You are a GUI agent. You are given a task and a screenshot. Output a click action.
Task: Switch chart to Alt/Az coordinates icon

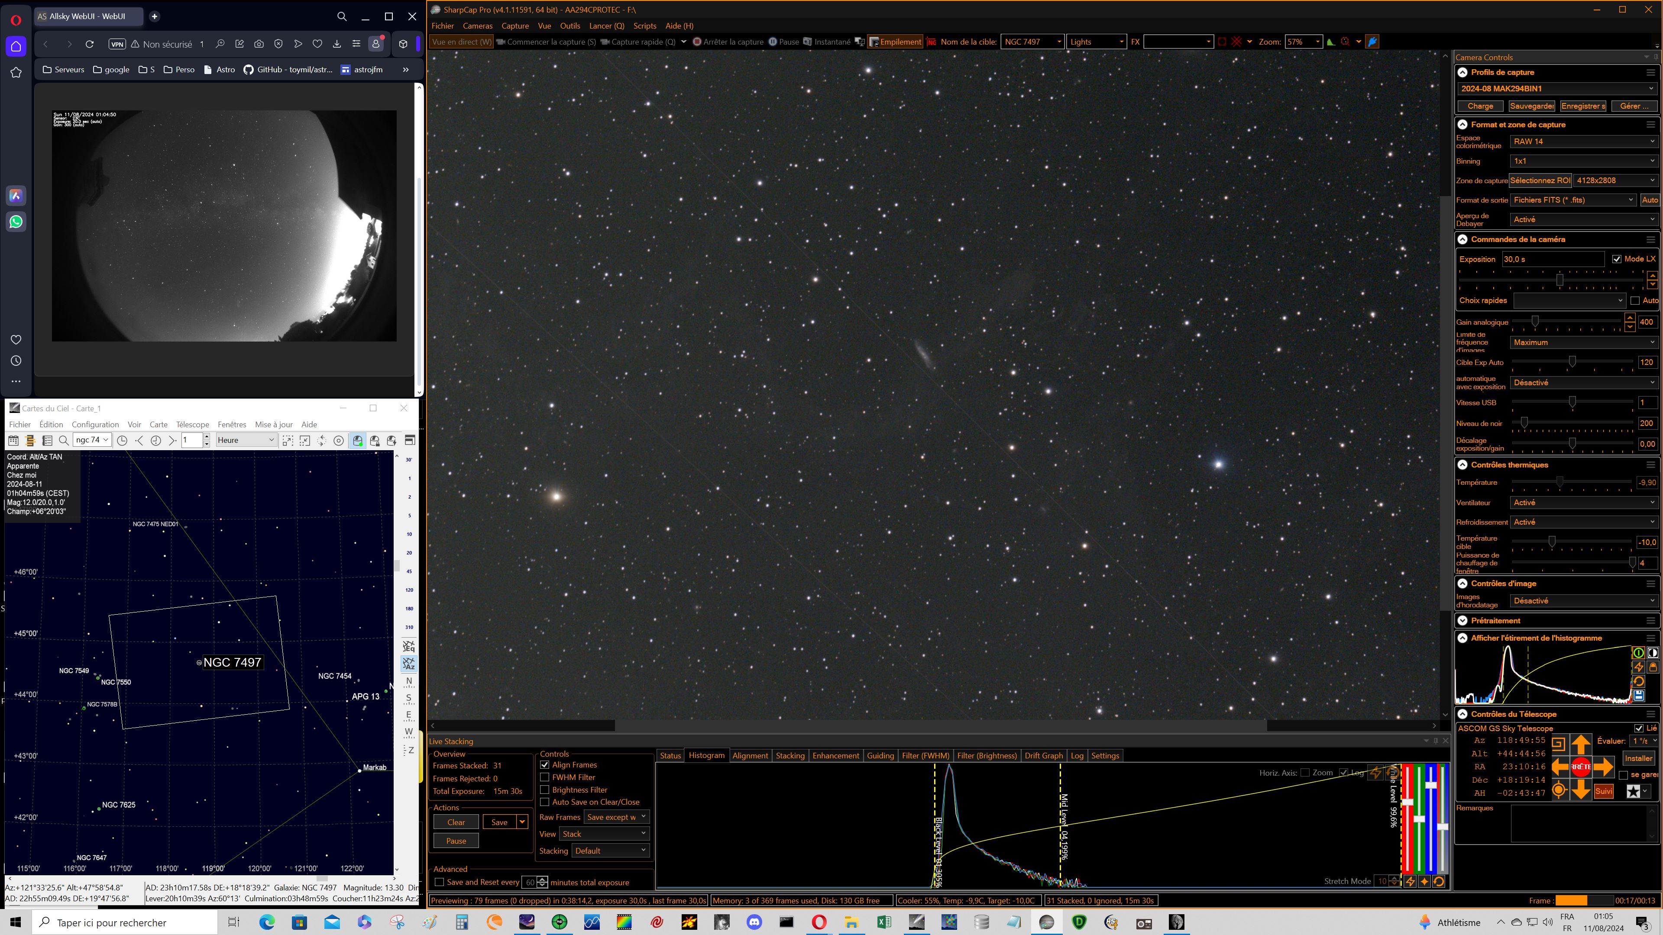click(409, 664)
